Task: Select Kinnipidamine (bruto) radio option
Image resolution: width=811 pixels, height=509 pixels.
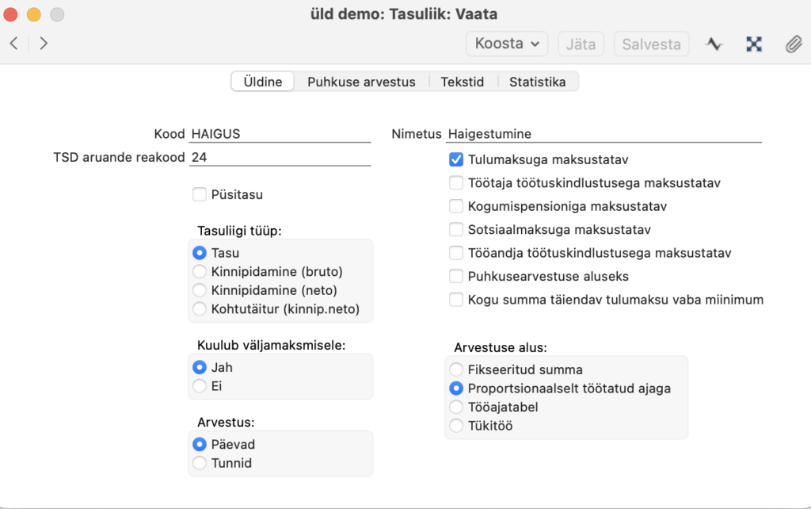Action: click(x=200, y=271)
